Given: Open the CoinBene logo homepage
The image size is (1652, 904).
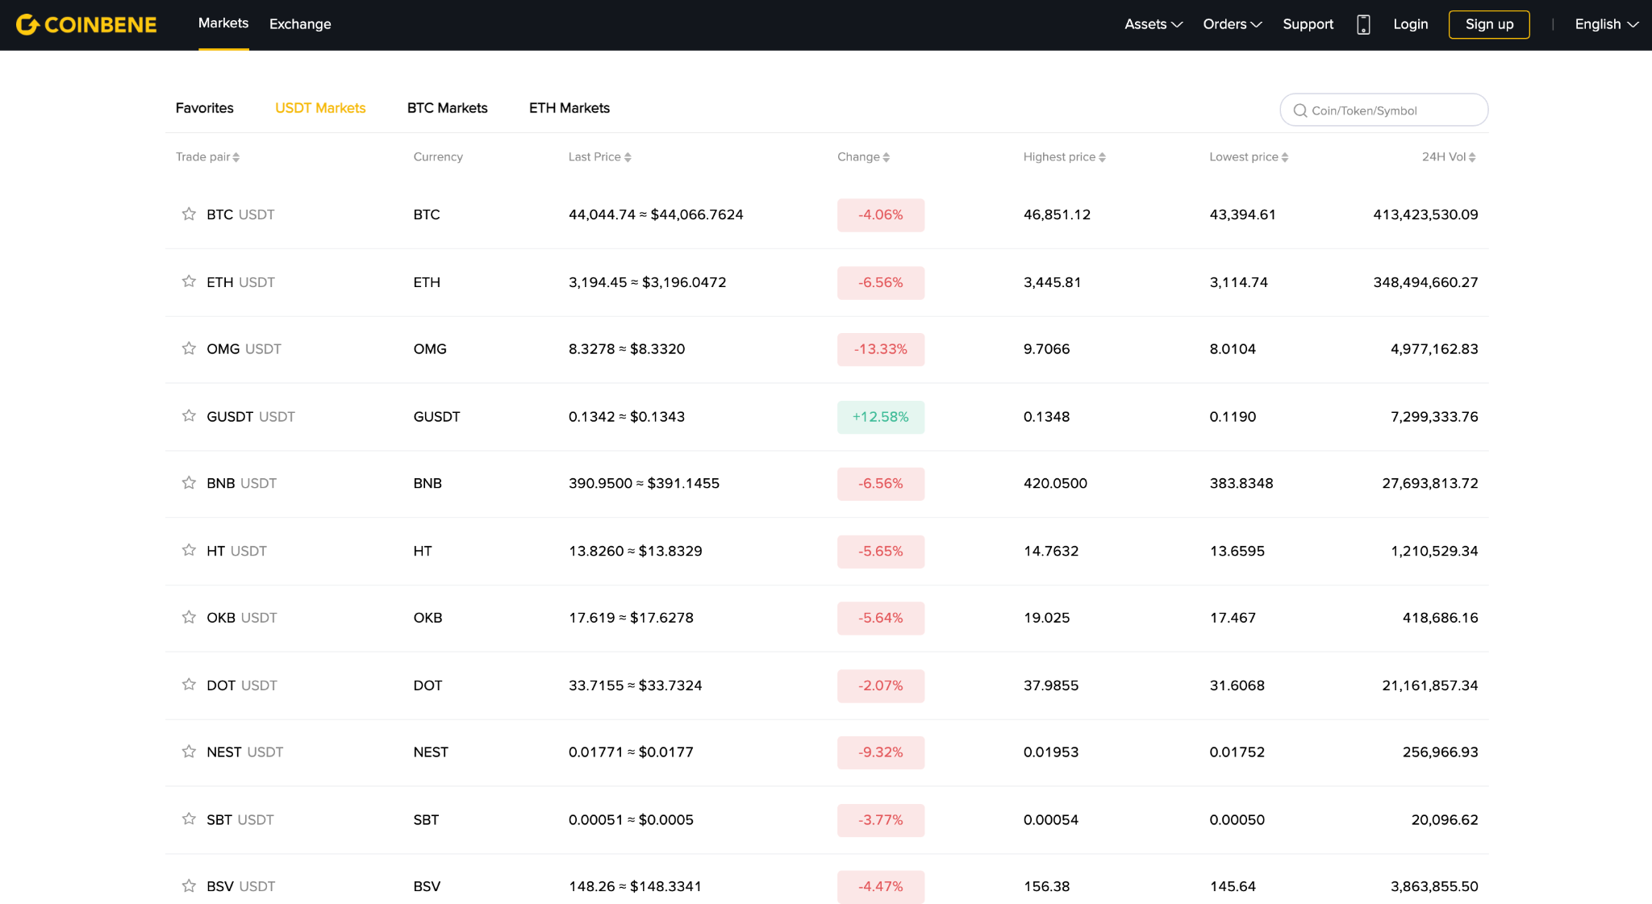Looking at the screenshot, I should point(86,25).
